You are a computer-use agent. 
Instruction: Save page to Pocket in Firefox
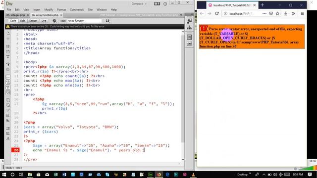(x=271, y=13)
